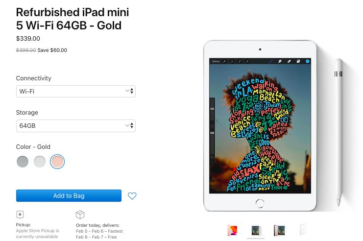Click the blue color dot in iPad toolbar
The image size is (363, 241).
tap(308, 61)
